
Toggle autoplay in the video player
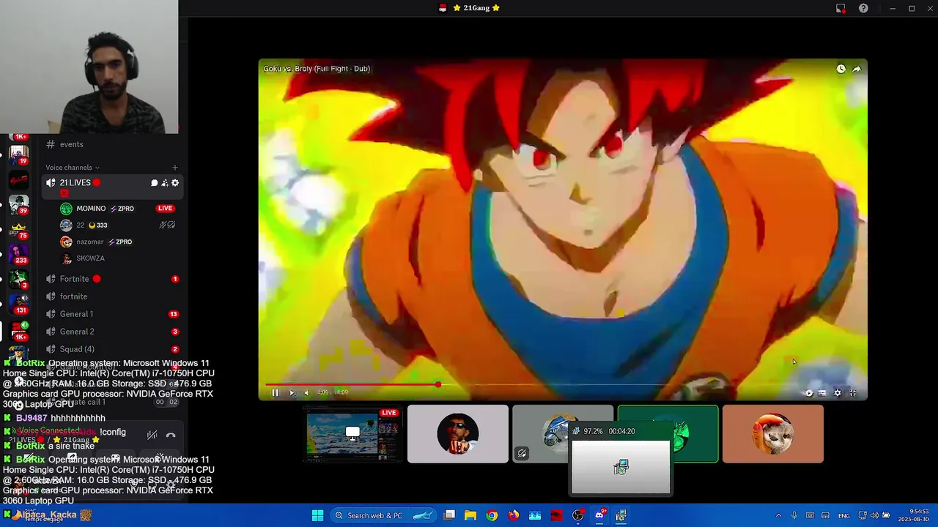(809, 393)
